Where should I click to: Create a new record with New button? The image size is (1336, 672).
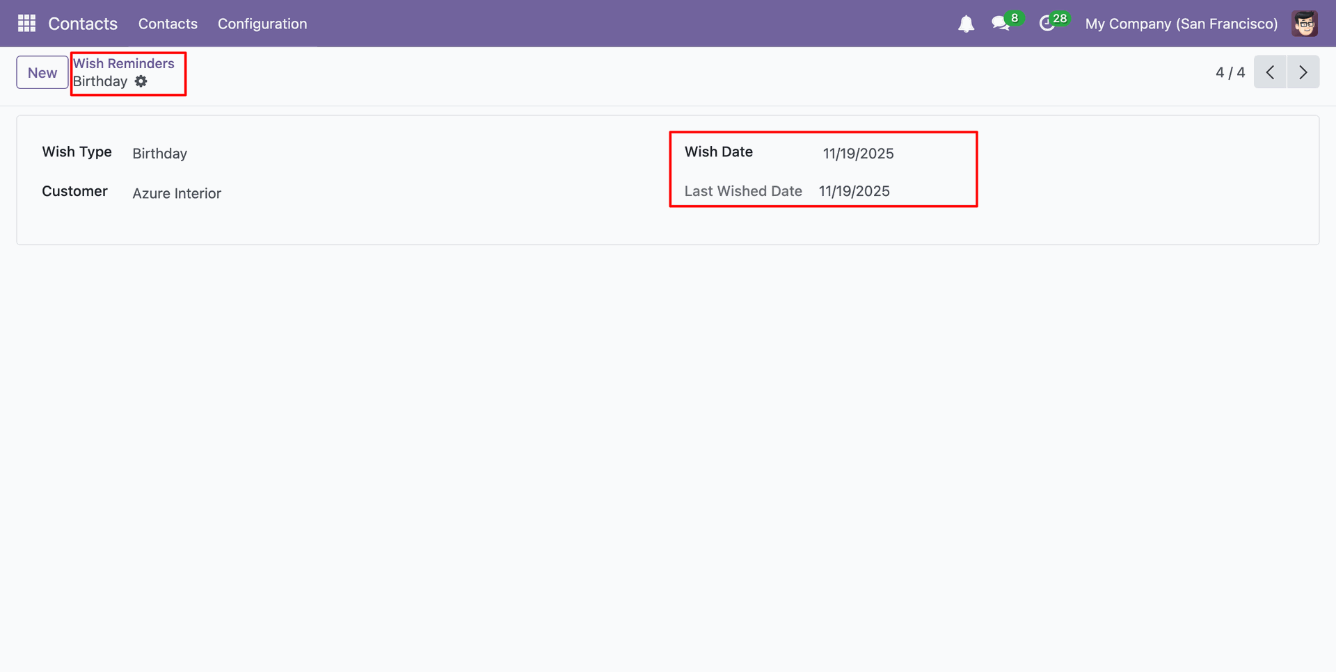pyautogui.click(x=42, y=72)
